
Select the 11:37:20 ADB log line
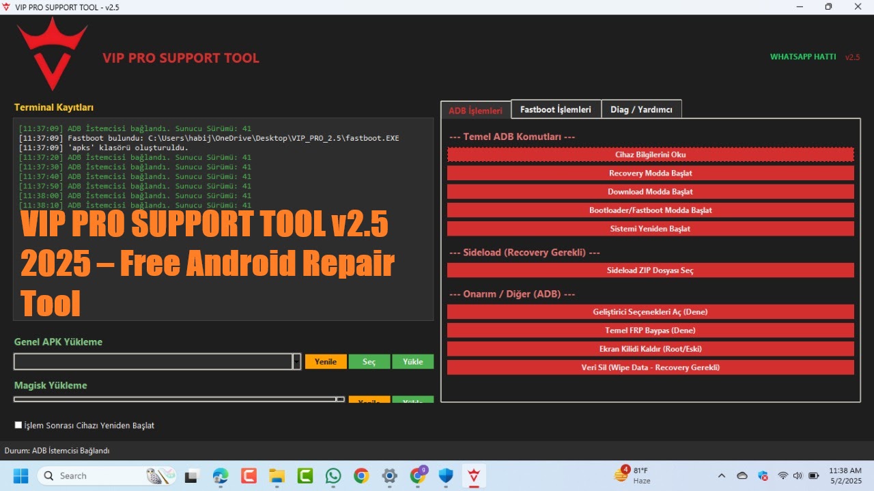click(135, 157)
